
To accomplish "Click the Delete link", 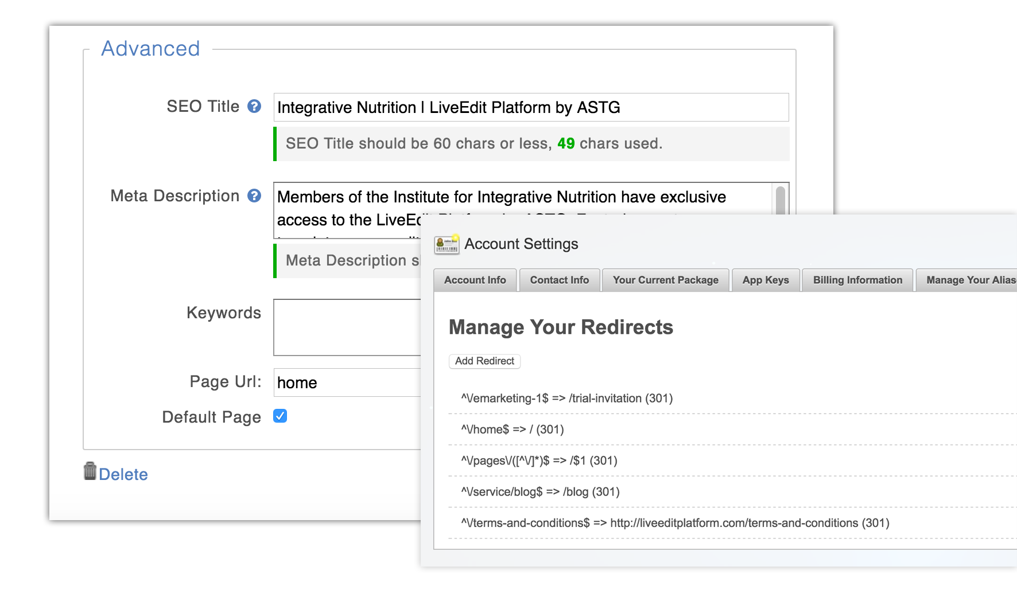I will 123,474.
